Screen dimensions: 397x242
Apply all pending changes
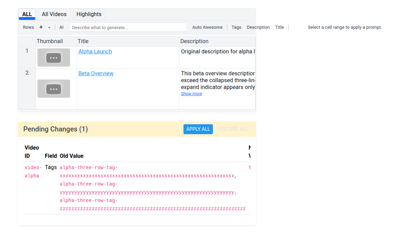[198, 129]
